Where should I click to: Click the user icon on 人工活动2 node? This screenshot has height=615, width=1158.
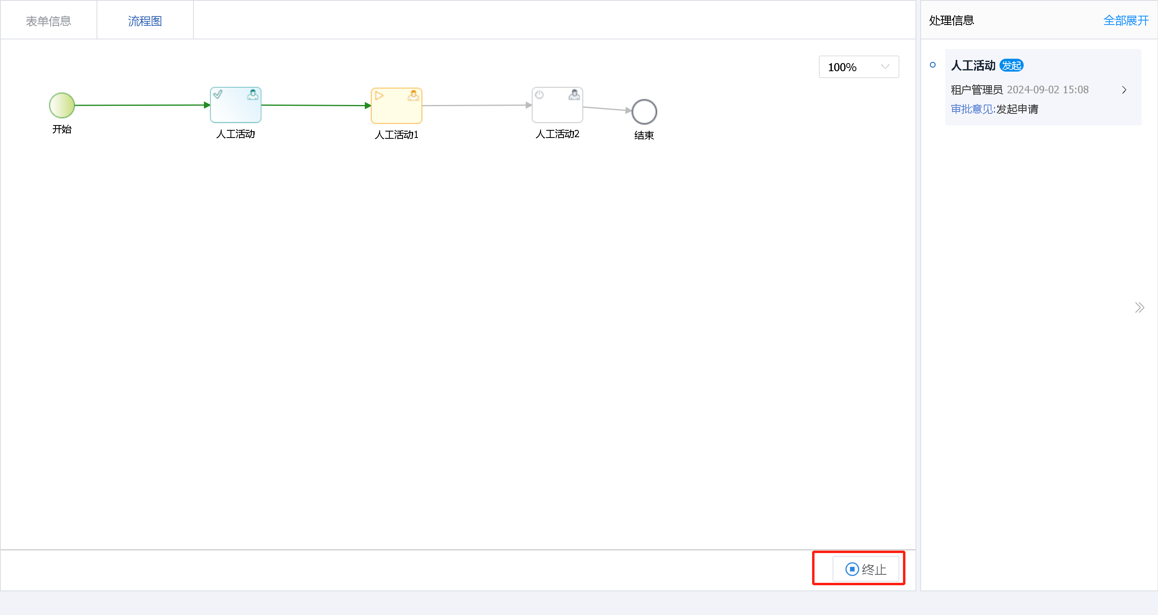pos(574,95)
